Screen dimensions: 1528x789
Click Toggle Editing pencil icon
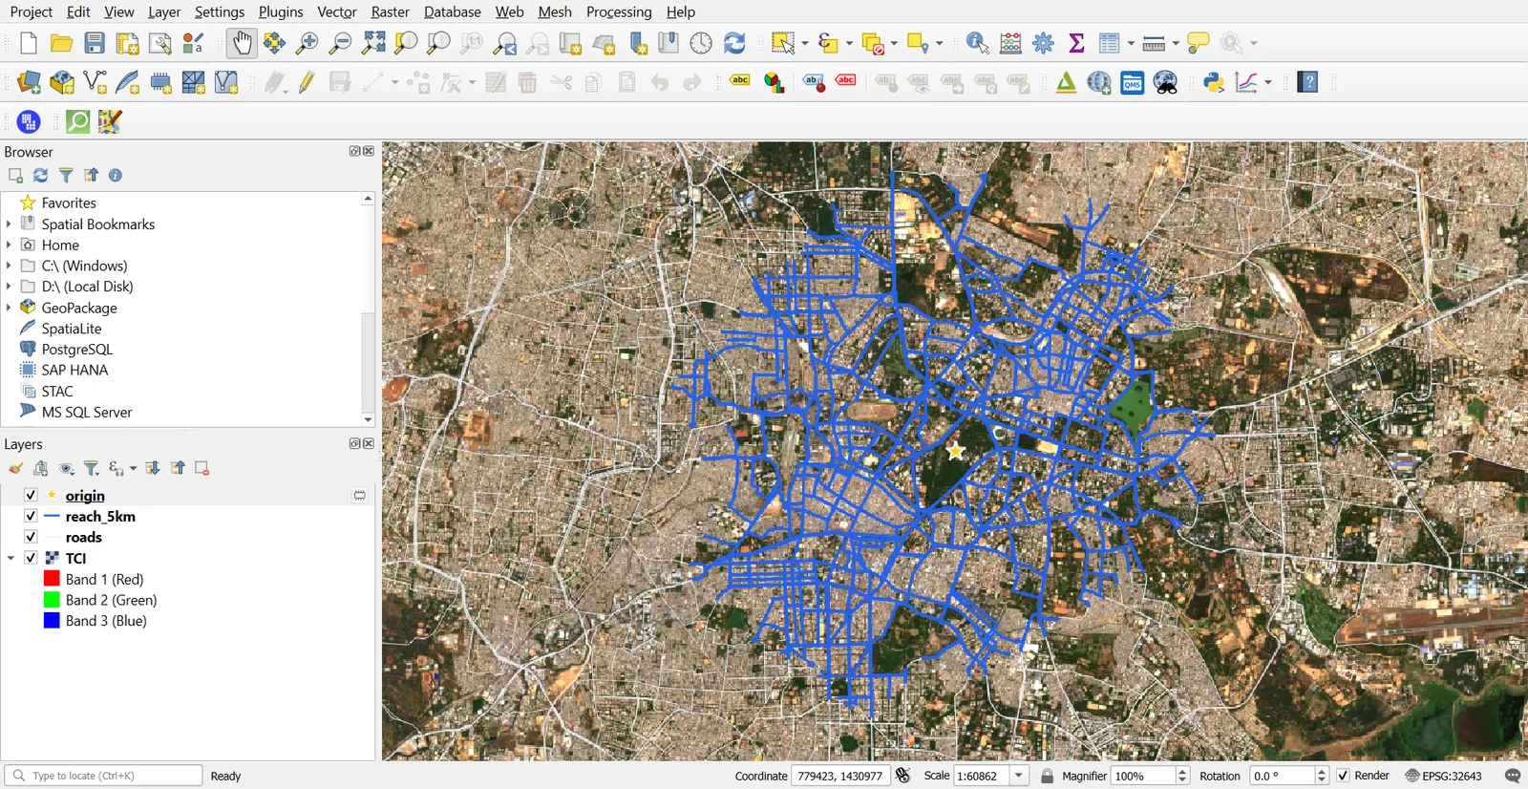[307, 82]
